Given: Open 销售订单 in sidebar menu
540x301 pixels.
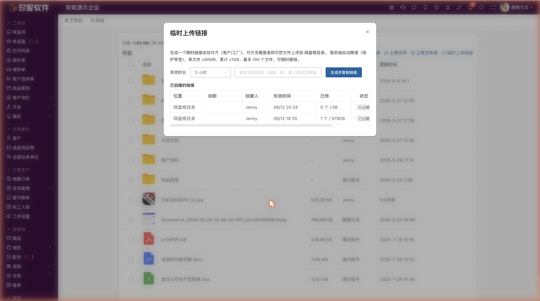Looking at the screenshot, I should coord(18,179).
